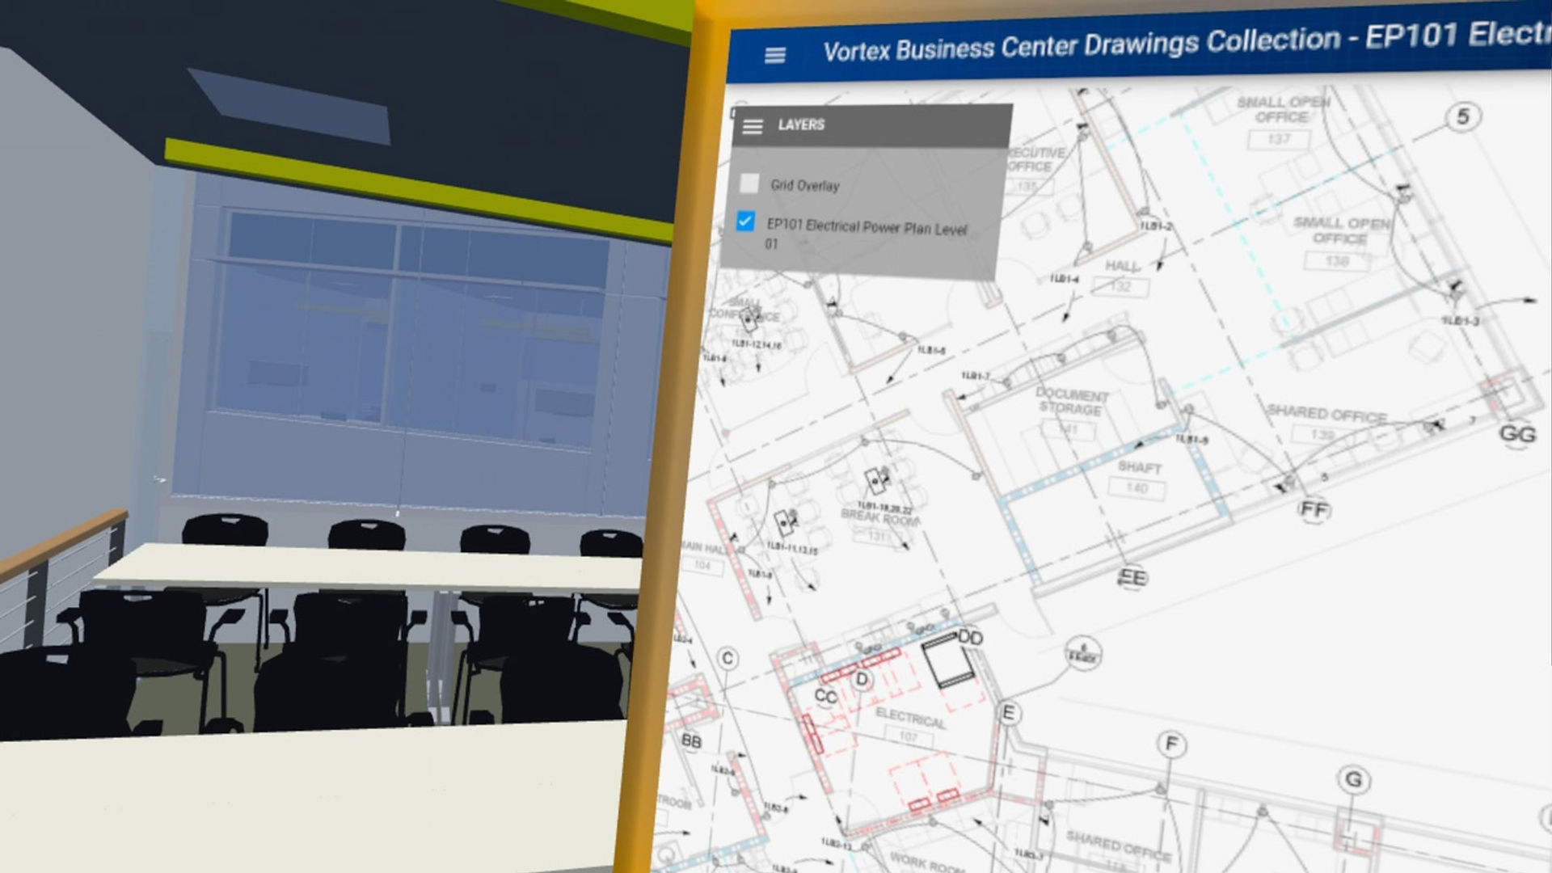Click the 'CC' grid label
The width and height of the screenshot is (1552, 873).
click(x=825, y=696)
